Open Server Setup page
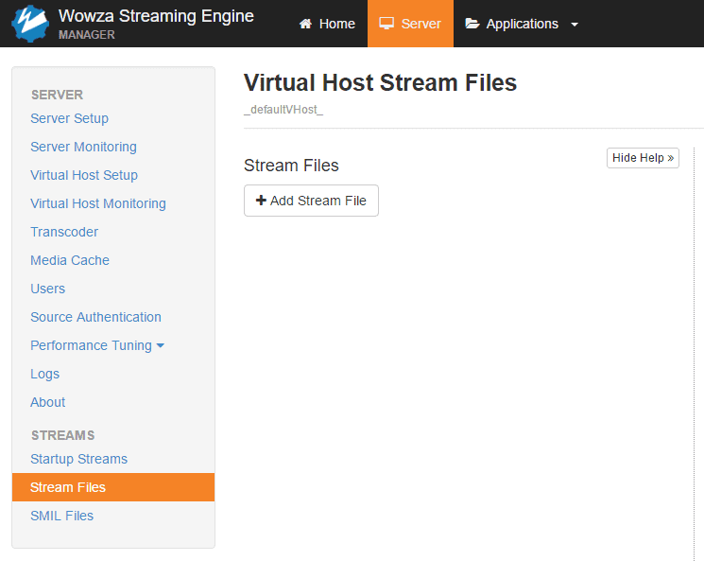 [70, 118]
